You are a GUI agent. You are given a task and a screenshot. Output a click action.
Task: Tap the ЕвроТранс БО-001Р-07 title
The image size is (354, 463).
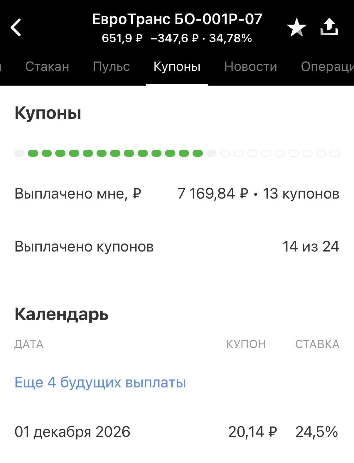[x=177, y=19]
